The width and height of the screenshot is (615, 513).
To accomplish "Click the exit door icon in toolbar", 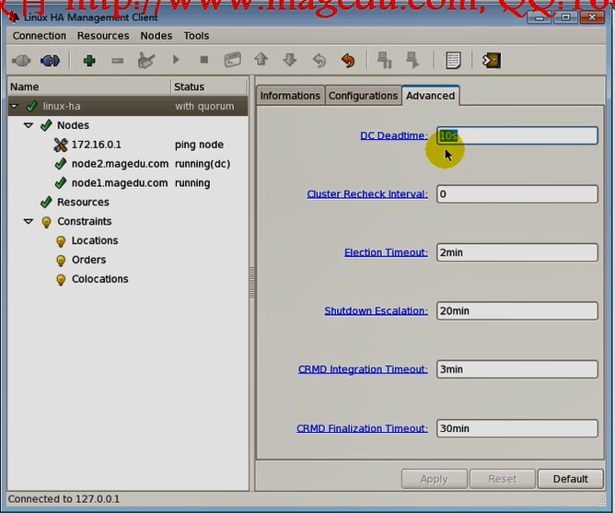I will (492, 61).
